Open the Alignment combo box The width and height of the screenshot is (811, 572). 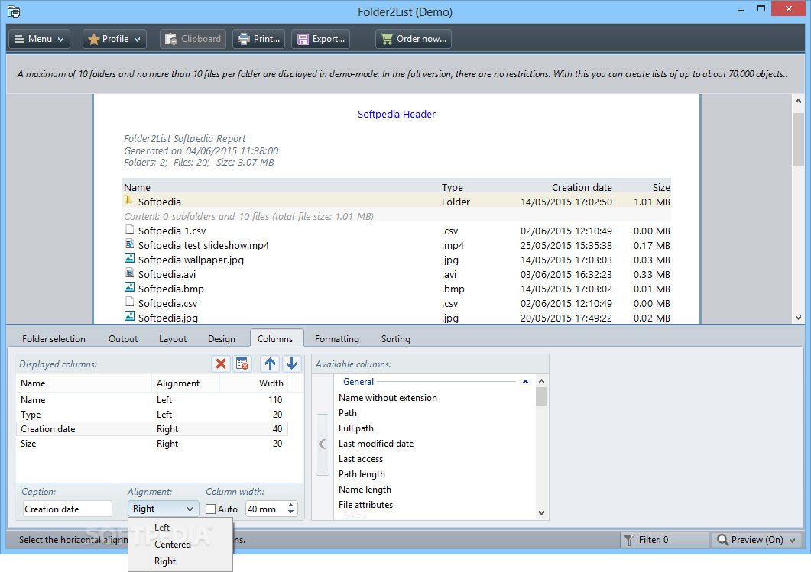[163, 509]
